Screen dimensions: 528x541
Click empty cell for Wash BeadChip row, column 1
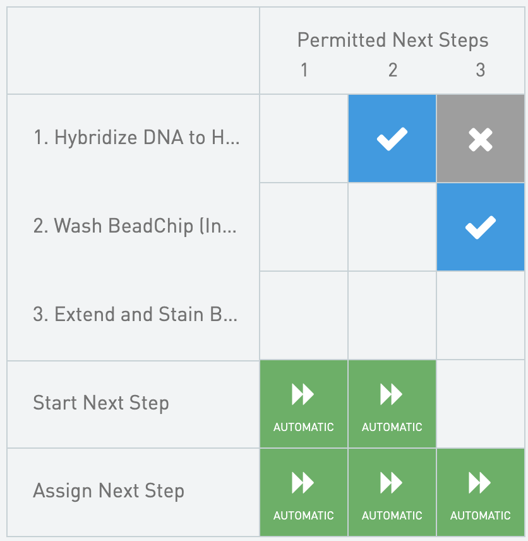click(303, 228)
